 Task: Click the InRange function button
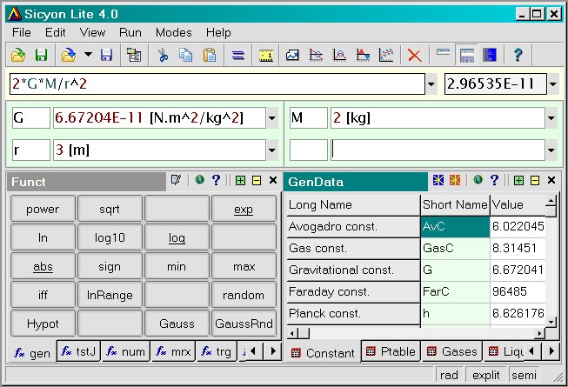pos(110,295)
